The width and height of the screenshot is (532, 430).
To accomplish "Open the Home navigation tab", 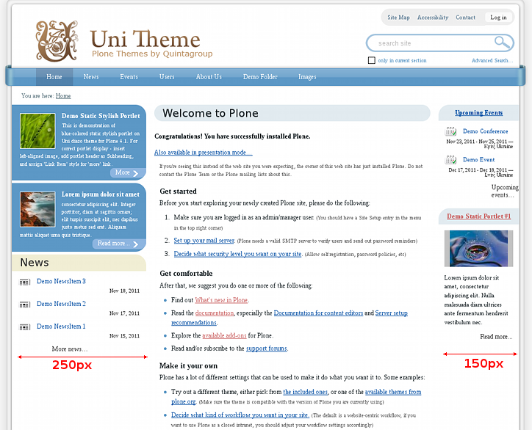I will [54, 77].
